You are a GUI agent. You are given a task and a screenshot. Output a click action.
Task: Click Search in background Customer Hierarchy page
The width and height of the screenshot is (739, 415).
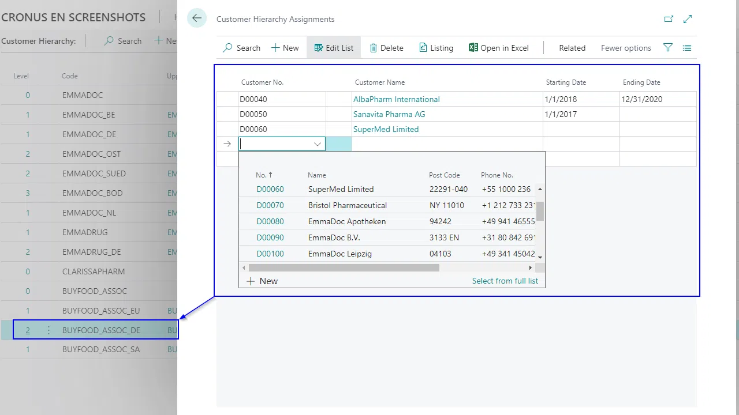tap(123, 41)
